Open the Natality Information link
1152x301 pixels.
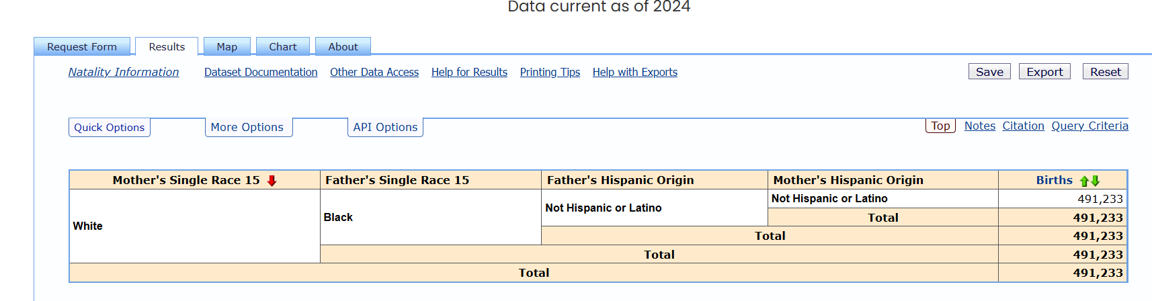[124, 72]
